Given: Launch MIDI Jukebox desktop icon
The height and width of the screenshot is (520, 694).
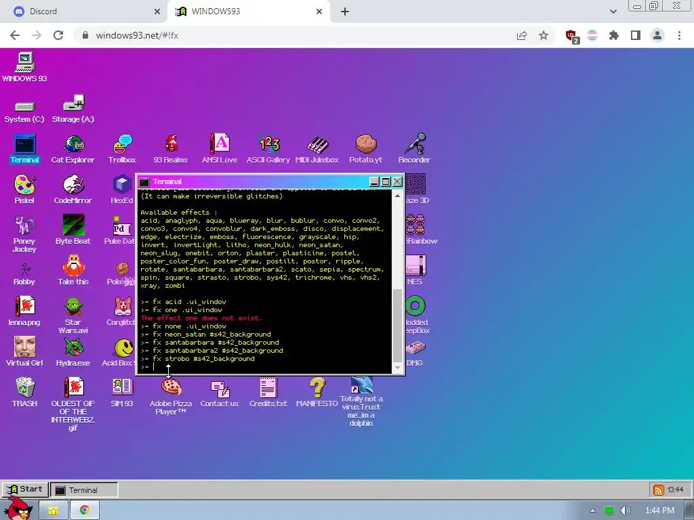Looking at the screenshot, I should click(317, 149).
